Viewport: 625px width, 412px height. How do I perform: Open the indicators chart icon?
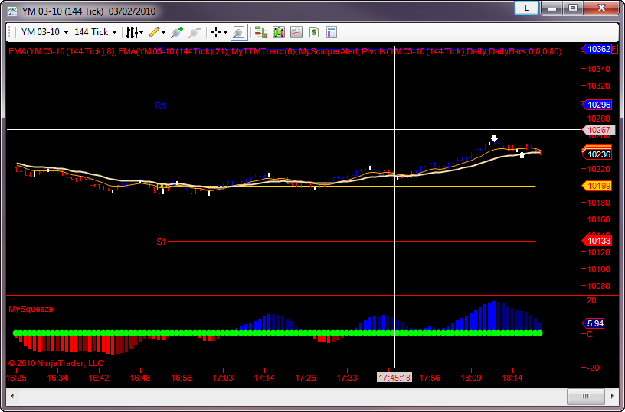[x=296, y=32]
